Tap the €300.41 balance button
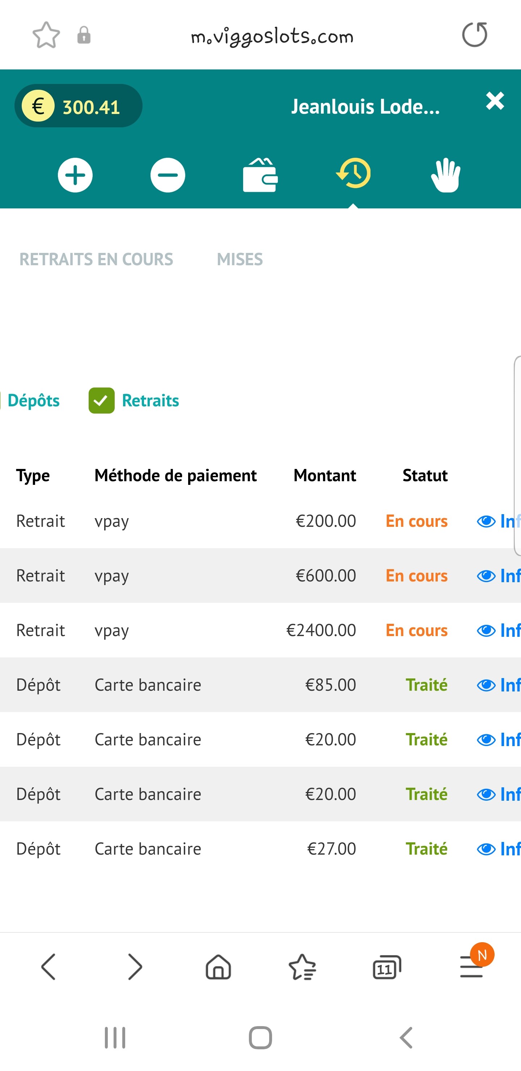This screenshot has width=521, height=1071. pos(79,106)
